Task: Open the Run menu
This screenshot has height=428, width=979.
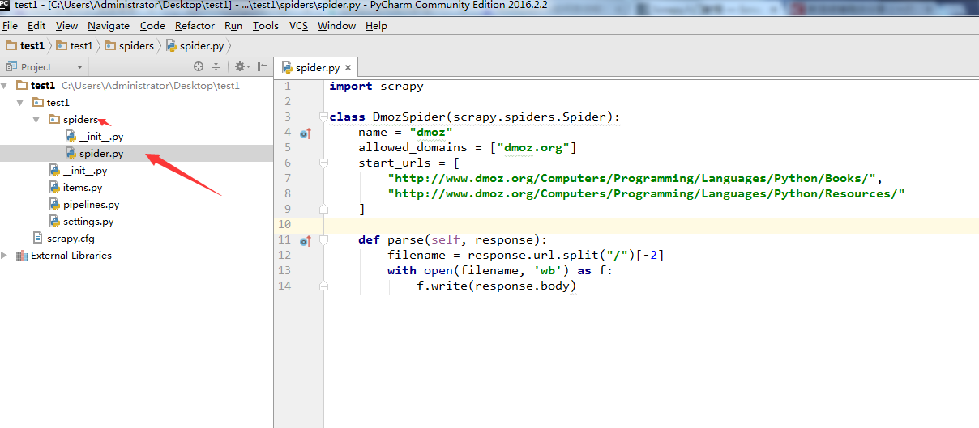Action: (x=233, y=26)
